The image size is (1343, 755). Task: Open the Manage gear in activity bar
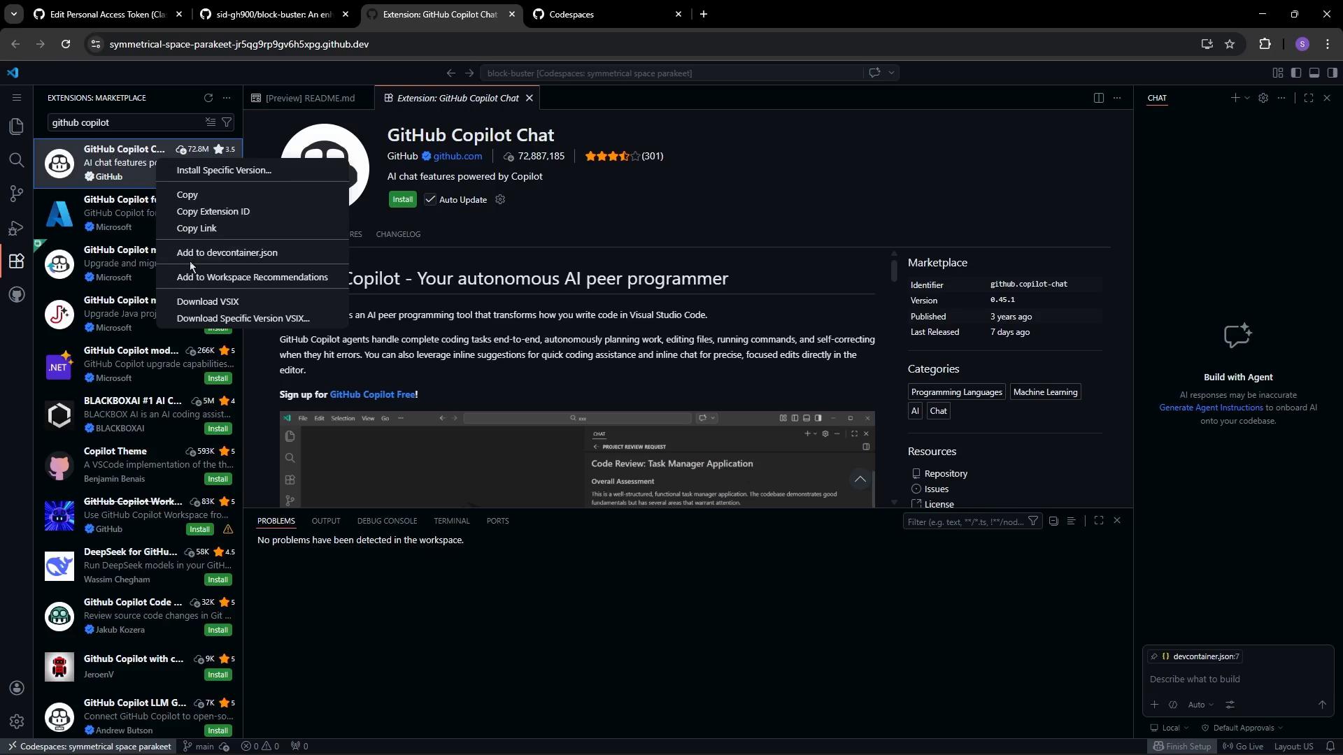pos(16,721)
